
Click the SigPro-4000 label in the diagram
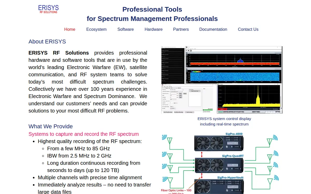pos(234,134)
